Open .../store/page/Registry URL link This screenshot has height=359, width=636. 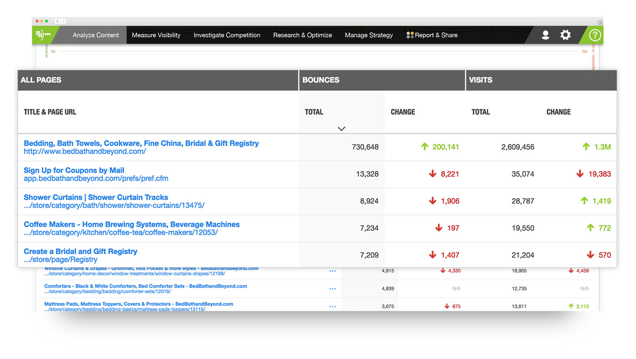[x=60, y=259]
